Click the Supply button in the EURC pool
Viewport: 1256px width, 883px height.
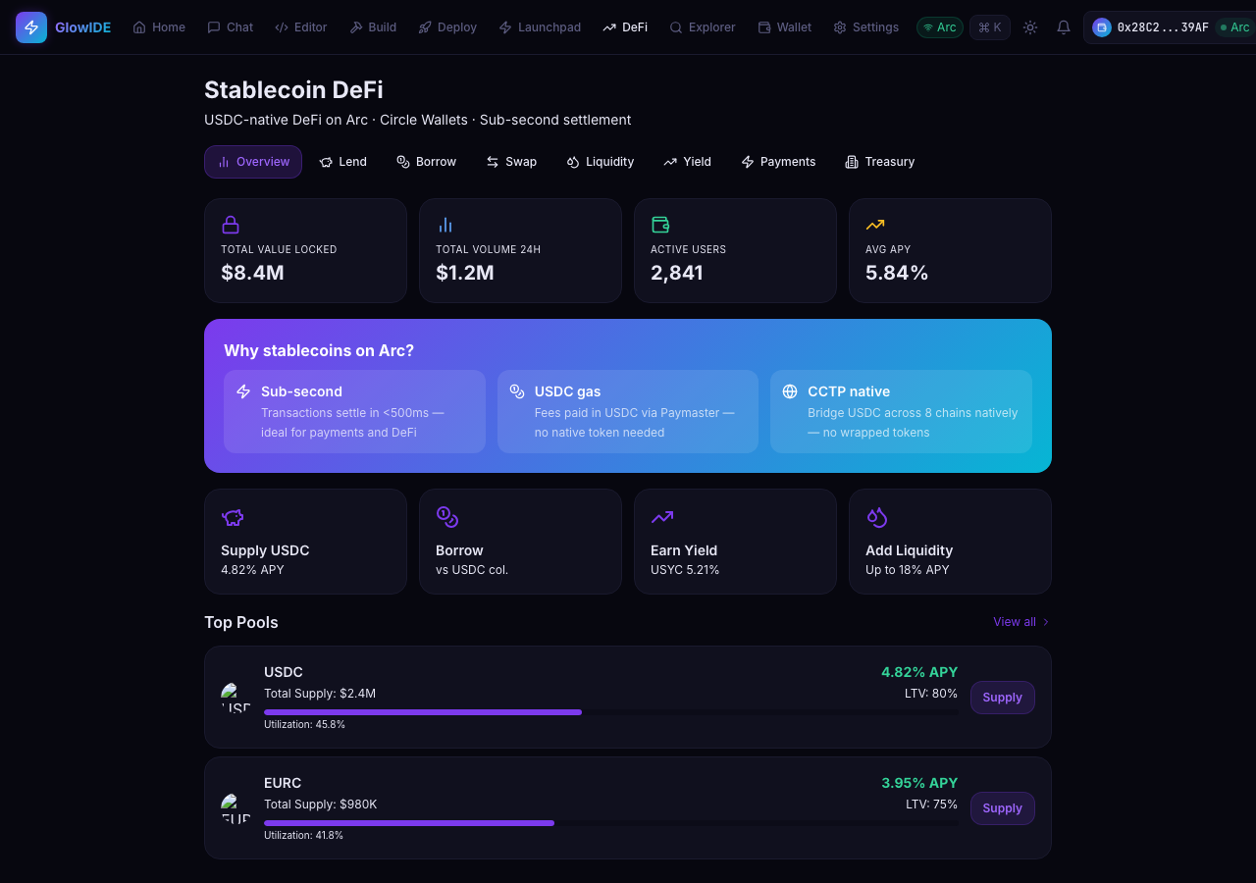click(x=1003, y=808)
